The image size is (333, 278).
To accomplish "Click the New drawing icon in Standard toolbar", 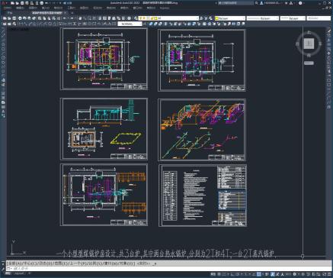I will (x=5, y=18).
